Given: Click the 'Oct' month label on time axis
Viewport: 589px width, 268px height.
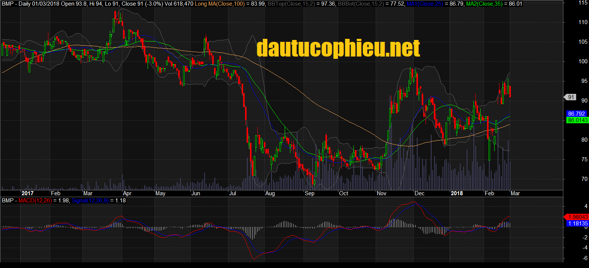Looking at the screenshot, I should (x=344, y=193).
